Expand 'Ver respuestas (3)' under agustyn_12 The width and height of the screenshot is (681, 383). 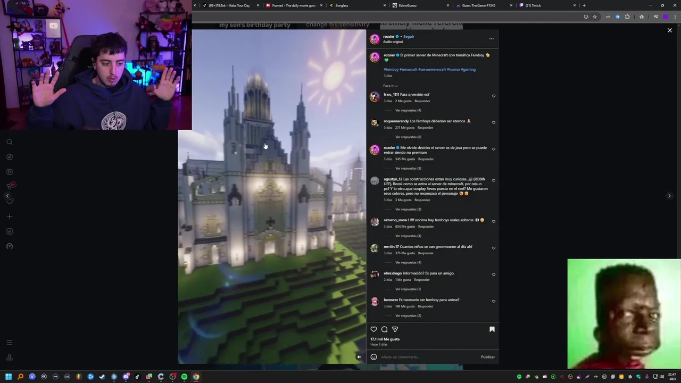click(408, 209)
